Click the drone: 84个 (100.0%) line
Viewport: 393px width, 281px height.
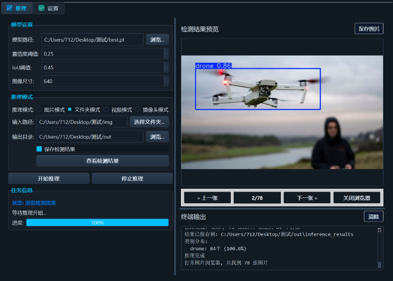218,249
